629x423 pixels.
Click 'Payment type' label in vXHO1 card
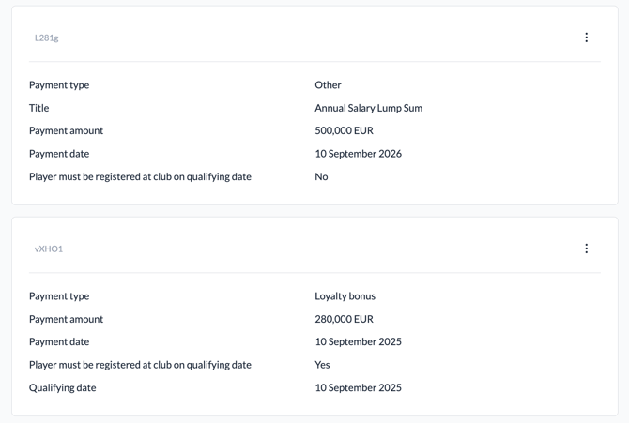coord(58,296)
